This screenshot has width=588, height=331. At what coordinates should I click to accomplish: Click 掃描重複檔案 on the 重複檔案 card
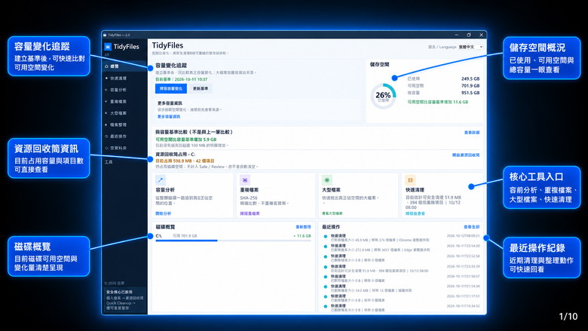[250, 213]
